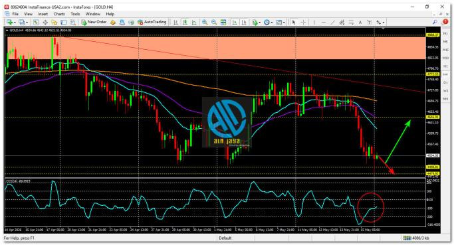Select the Text tool
The image size is (454, 245).
tap(360, 23)
